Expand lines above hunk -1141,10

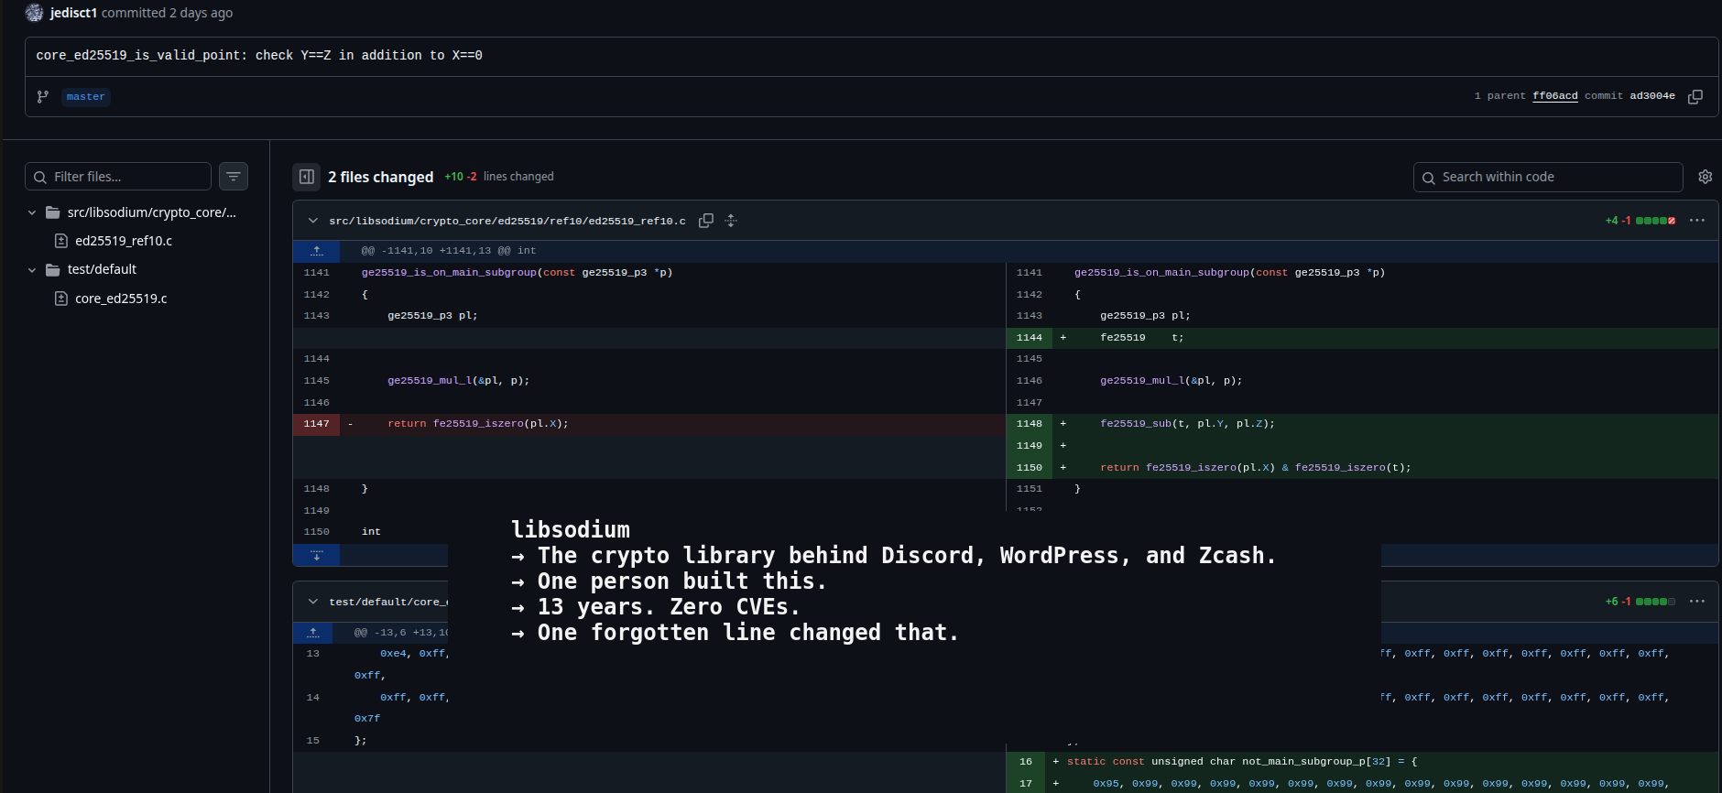316,250
